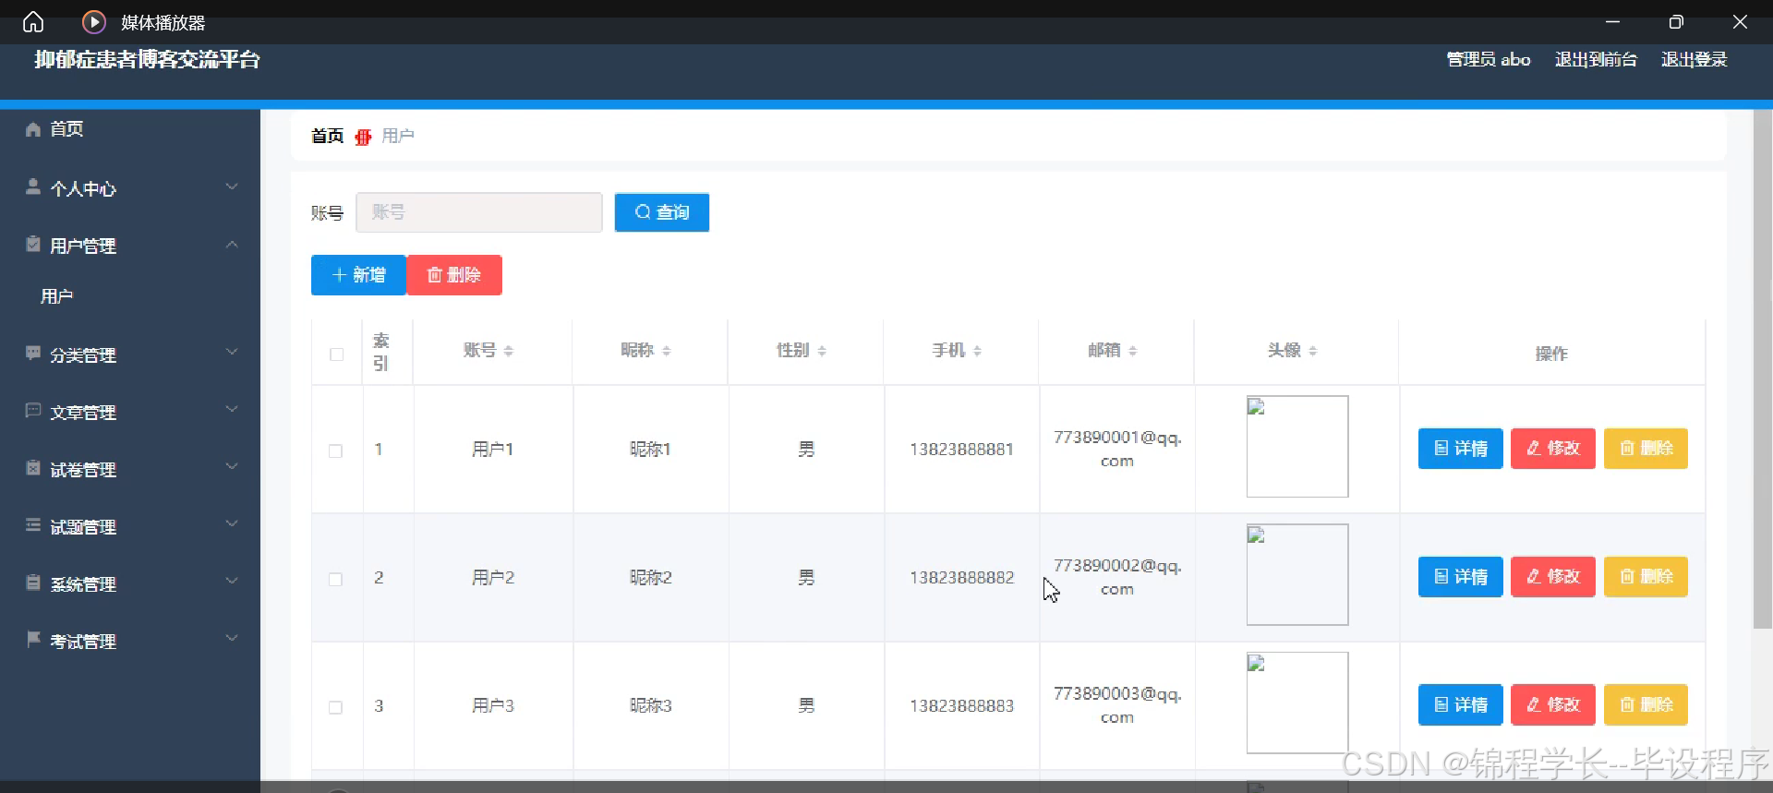
Task: Check the checkbox for row 用户3
Action: [335, 707]
